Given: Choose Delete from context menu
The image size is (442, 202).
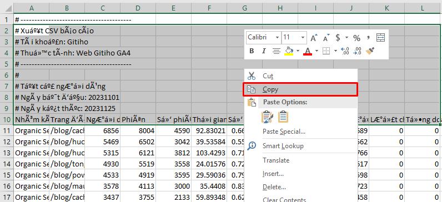Looking at the screenshot, I should [301, 187].
